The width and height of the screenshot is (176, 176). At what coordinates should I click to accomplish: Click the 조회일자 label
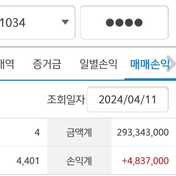tap(66, 100)
